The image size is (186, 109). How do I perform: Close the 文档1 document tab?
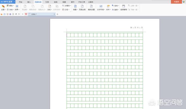pyautogui.click(x=54, y=14)
